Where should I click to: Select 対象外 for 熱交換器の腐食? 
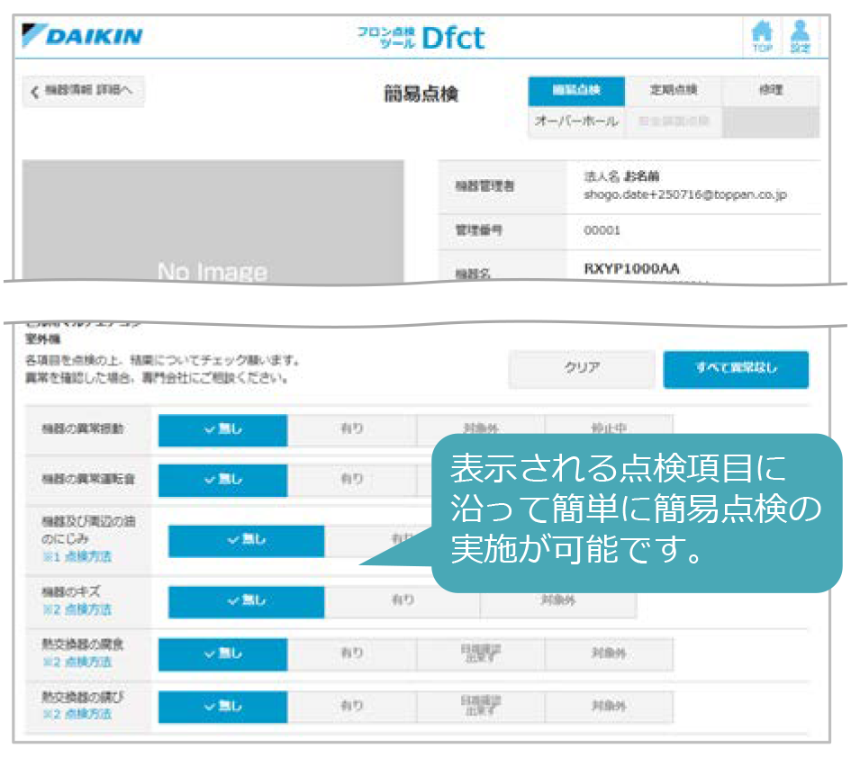click(x=609, y=654)
